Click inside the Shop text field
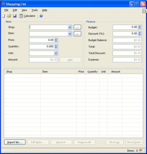147x154 pixels. point(49,27)
